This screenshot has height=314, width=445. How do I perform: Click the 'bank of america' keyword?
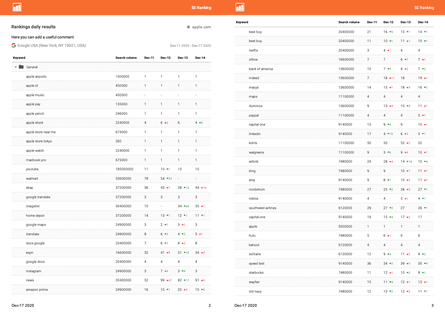(261, 69)
